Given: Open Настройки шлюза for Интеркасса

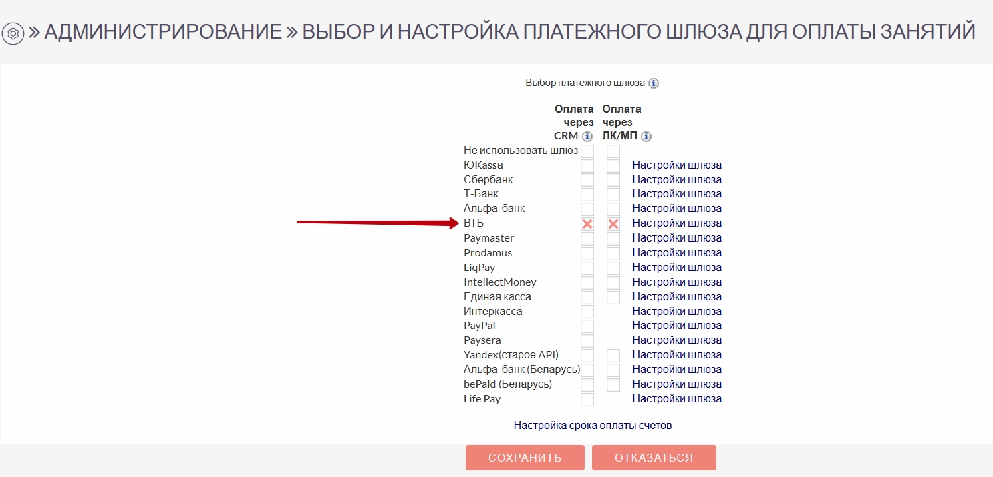Looking at the screenshot, I should click(x=677, y=312).
